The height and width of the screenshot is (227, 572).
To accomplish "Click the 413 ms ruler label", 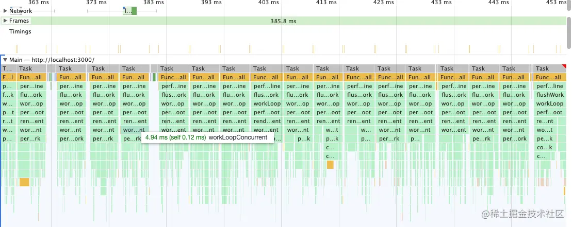I will tap(326, 3).
